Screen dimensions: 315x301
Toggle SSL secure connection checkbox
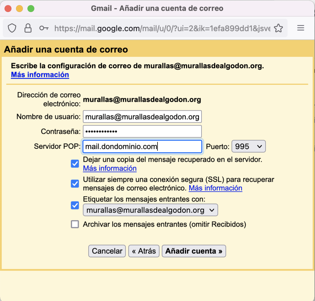75,184
